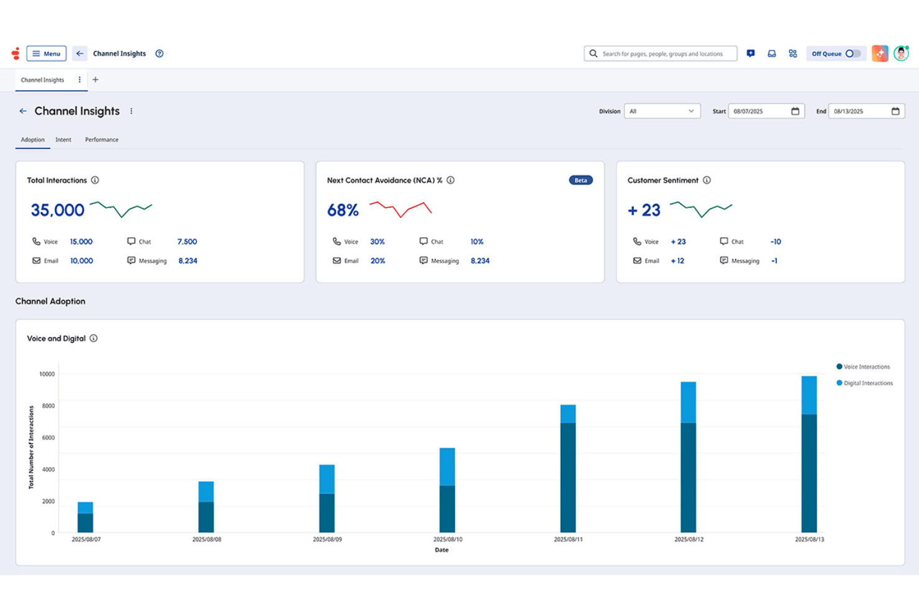The width and height of the screenshot is (919, 613).
Task: Show info for Voice and Digital chart
Action: (94, 338)
